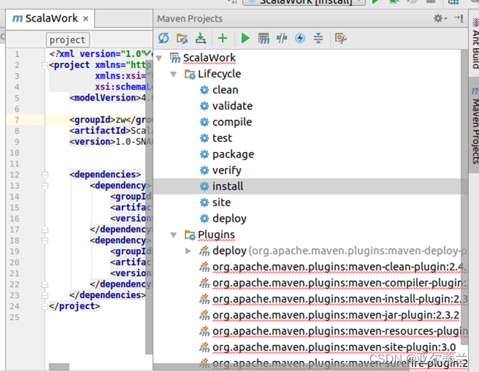
Task: Click the version tag on line 9
Action: [92, 142]
